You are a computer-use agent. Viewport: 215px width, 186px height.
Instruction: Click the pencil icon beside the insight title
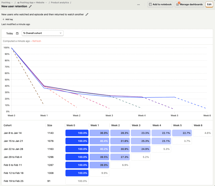tap(30, 6)
